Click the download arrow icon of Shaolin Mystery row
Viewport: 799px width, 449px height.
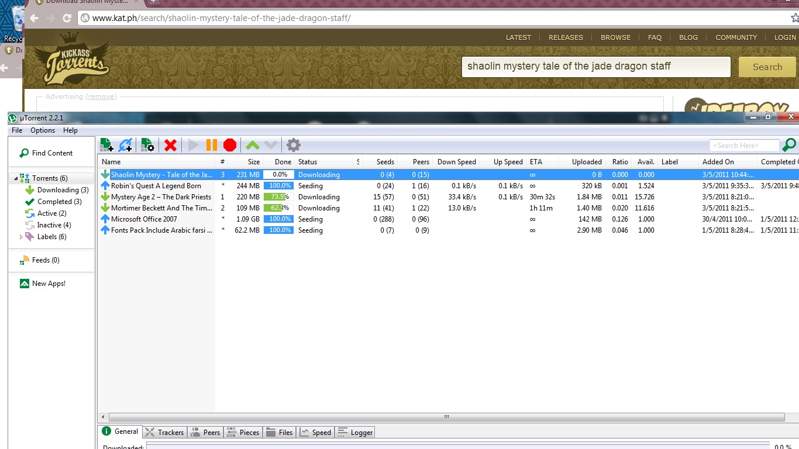pyautogui.click(x=105, y=174)
